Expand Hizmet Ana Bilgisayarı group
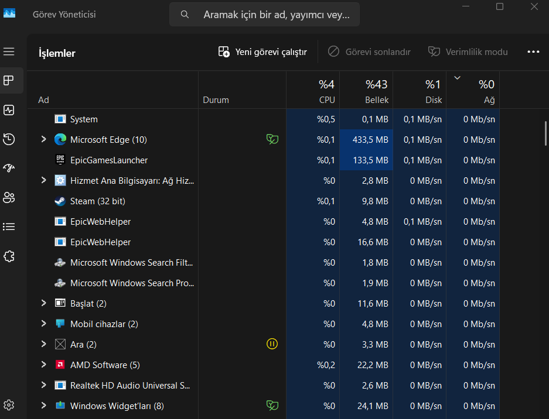Viewport: 549px width, 419px height. 44,180
